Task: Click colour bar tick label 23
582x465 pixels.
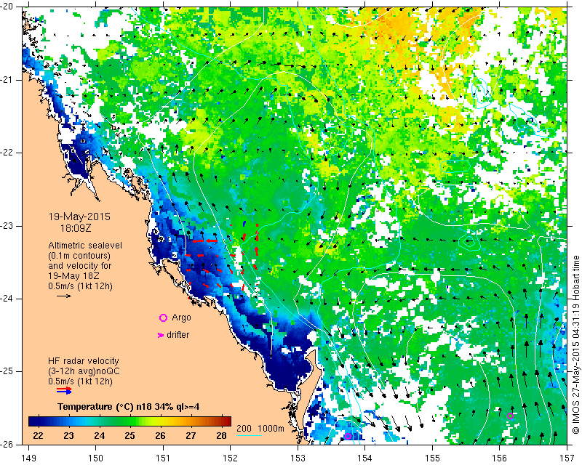Action: (x=68, y=435)
